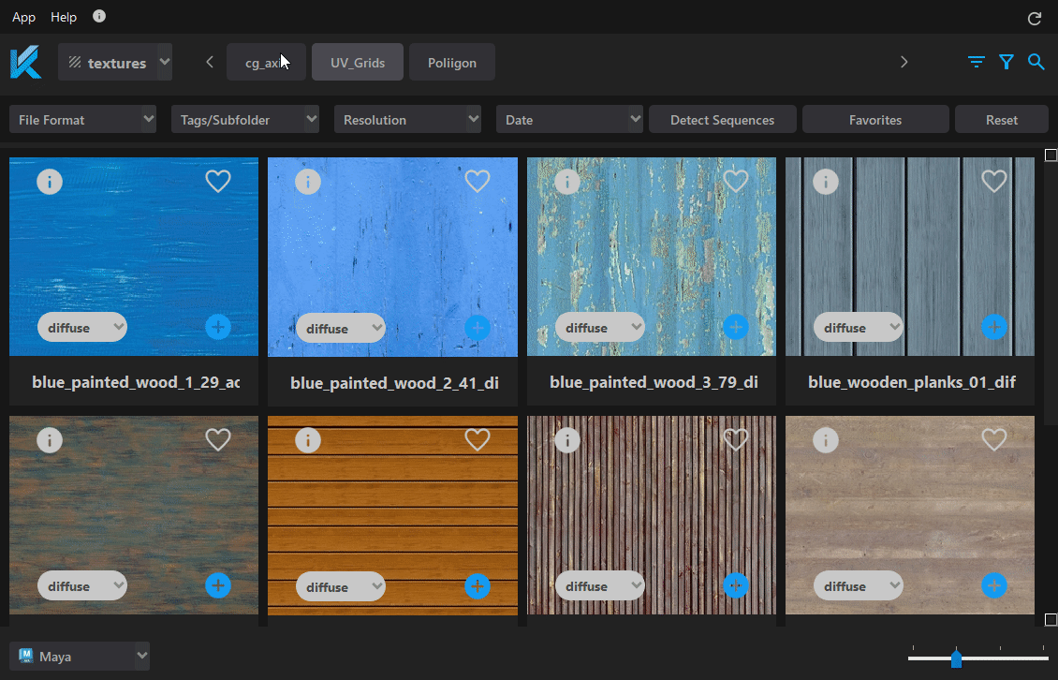The height and width of the screenshot is (680, 1058).
Task: Switch to the cg_axis tab
Action: click(267, 62)
